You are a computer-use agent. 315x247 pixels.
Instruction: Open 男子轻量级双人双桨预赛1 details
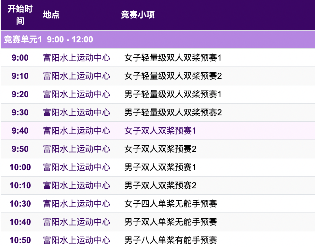172,94
